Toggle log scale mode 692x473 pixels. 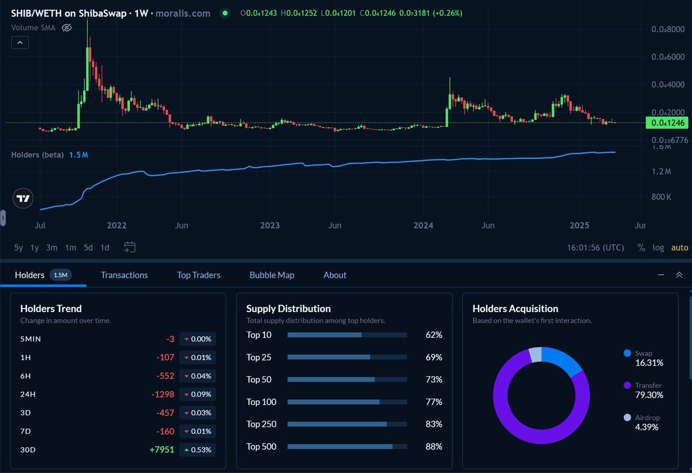click(658, 247)
